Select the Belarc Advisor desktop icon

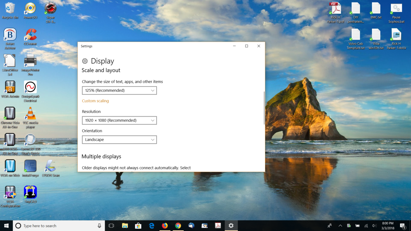coord(10,35)
